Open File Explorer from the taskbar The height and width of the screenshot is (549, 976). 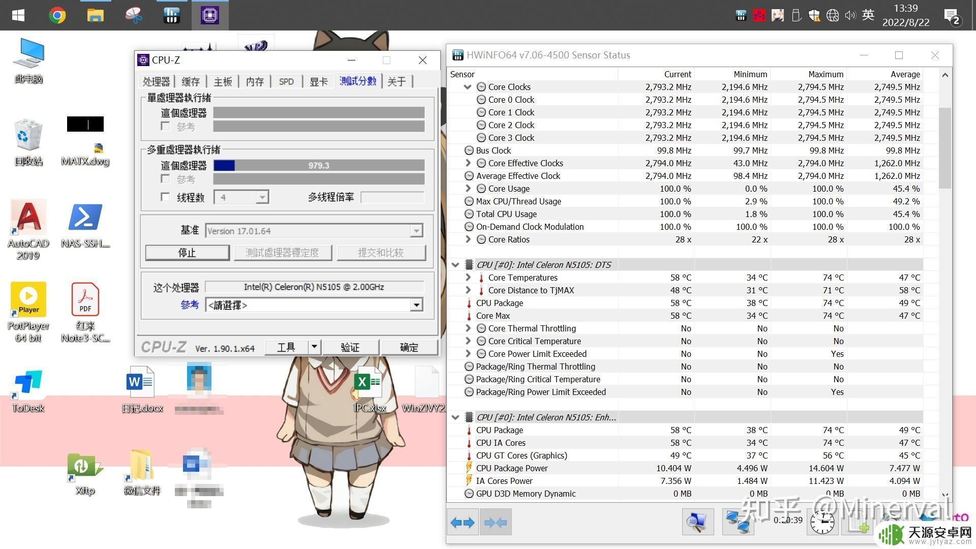click(x=95, y=15)
